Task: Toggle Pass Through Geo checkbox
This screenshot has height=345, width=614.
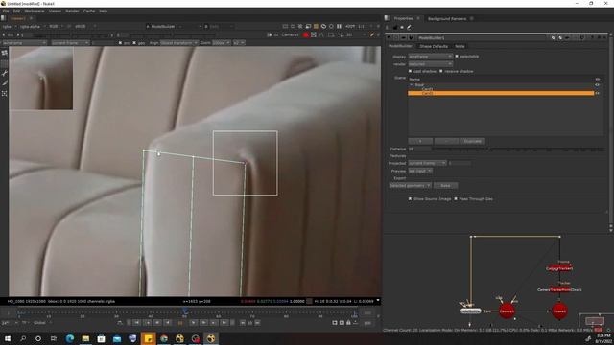Action: 456,198
